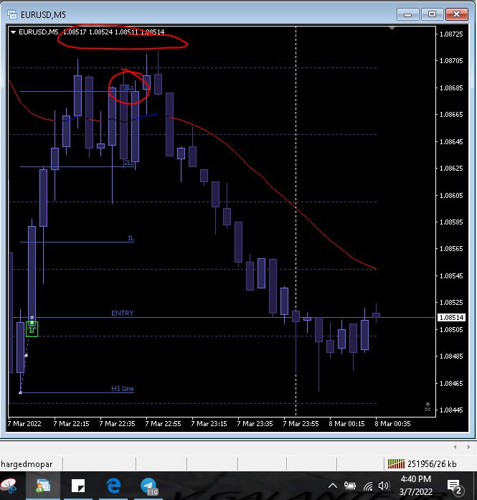Close the EURUSD,M5 chart window
Screen dimensions: 477x500
457,14
